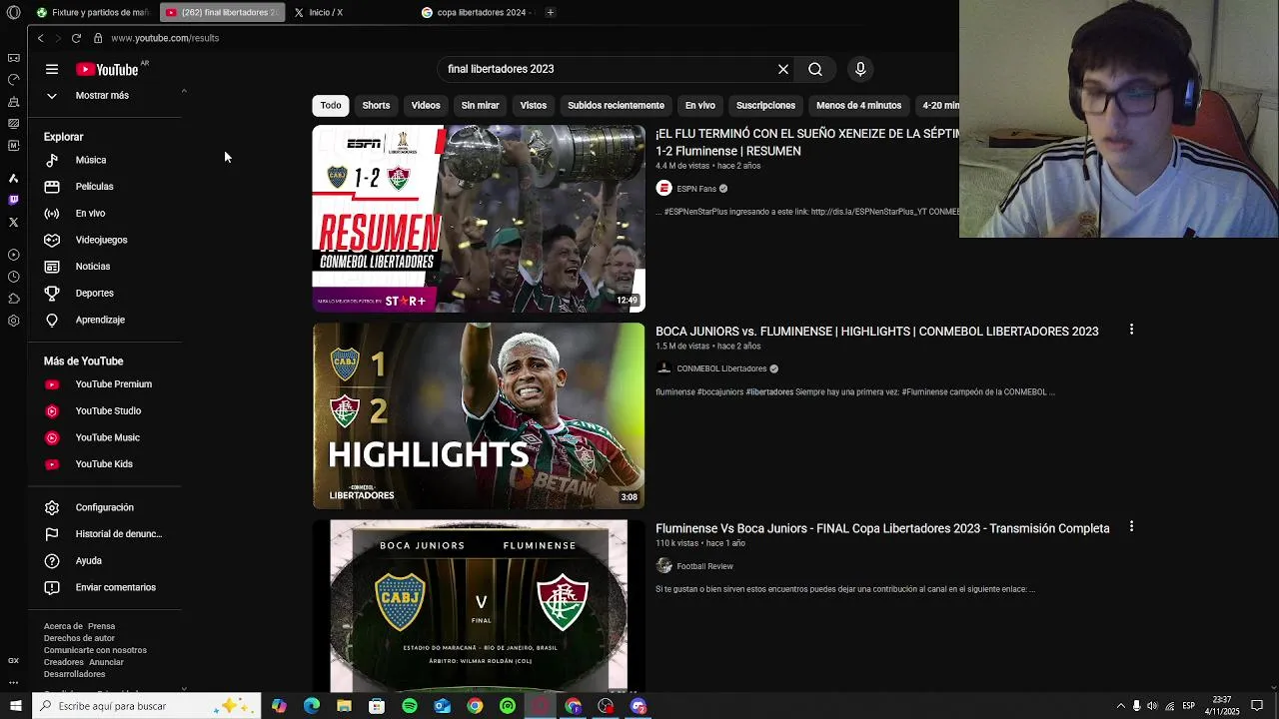
Task: Play Boca Juniors v Fluminense final thumbnail
Action: pos(479,605)
